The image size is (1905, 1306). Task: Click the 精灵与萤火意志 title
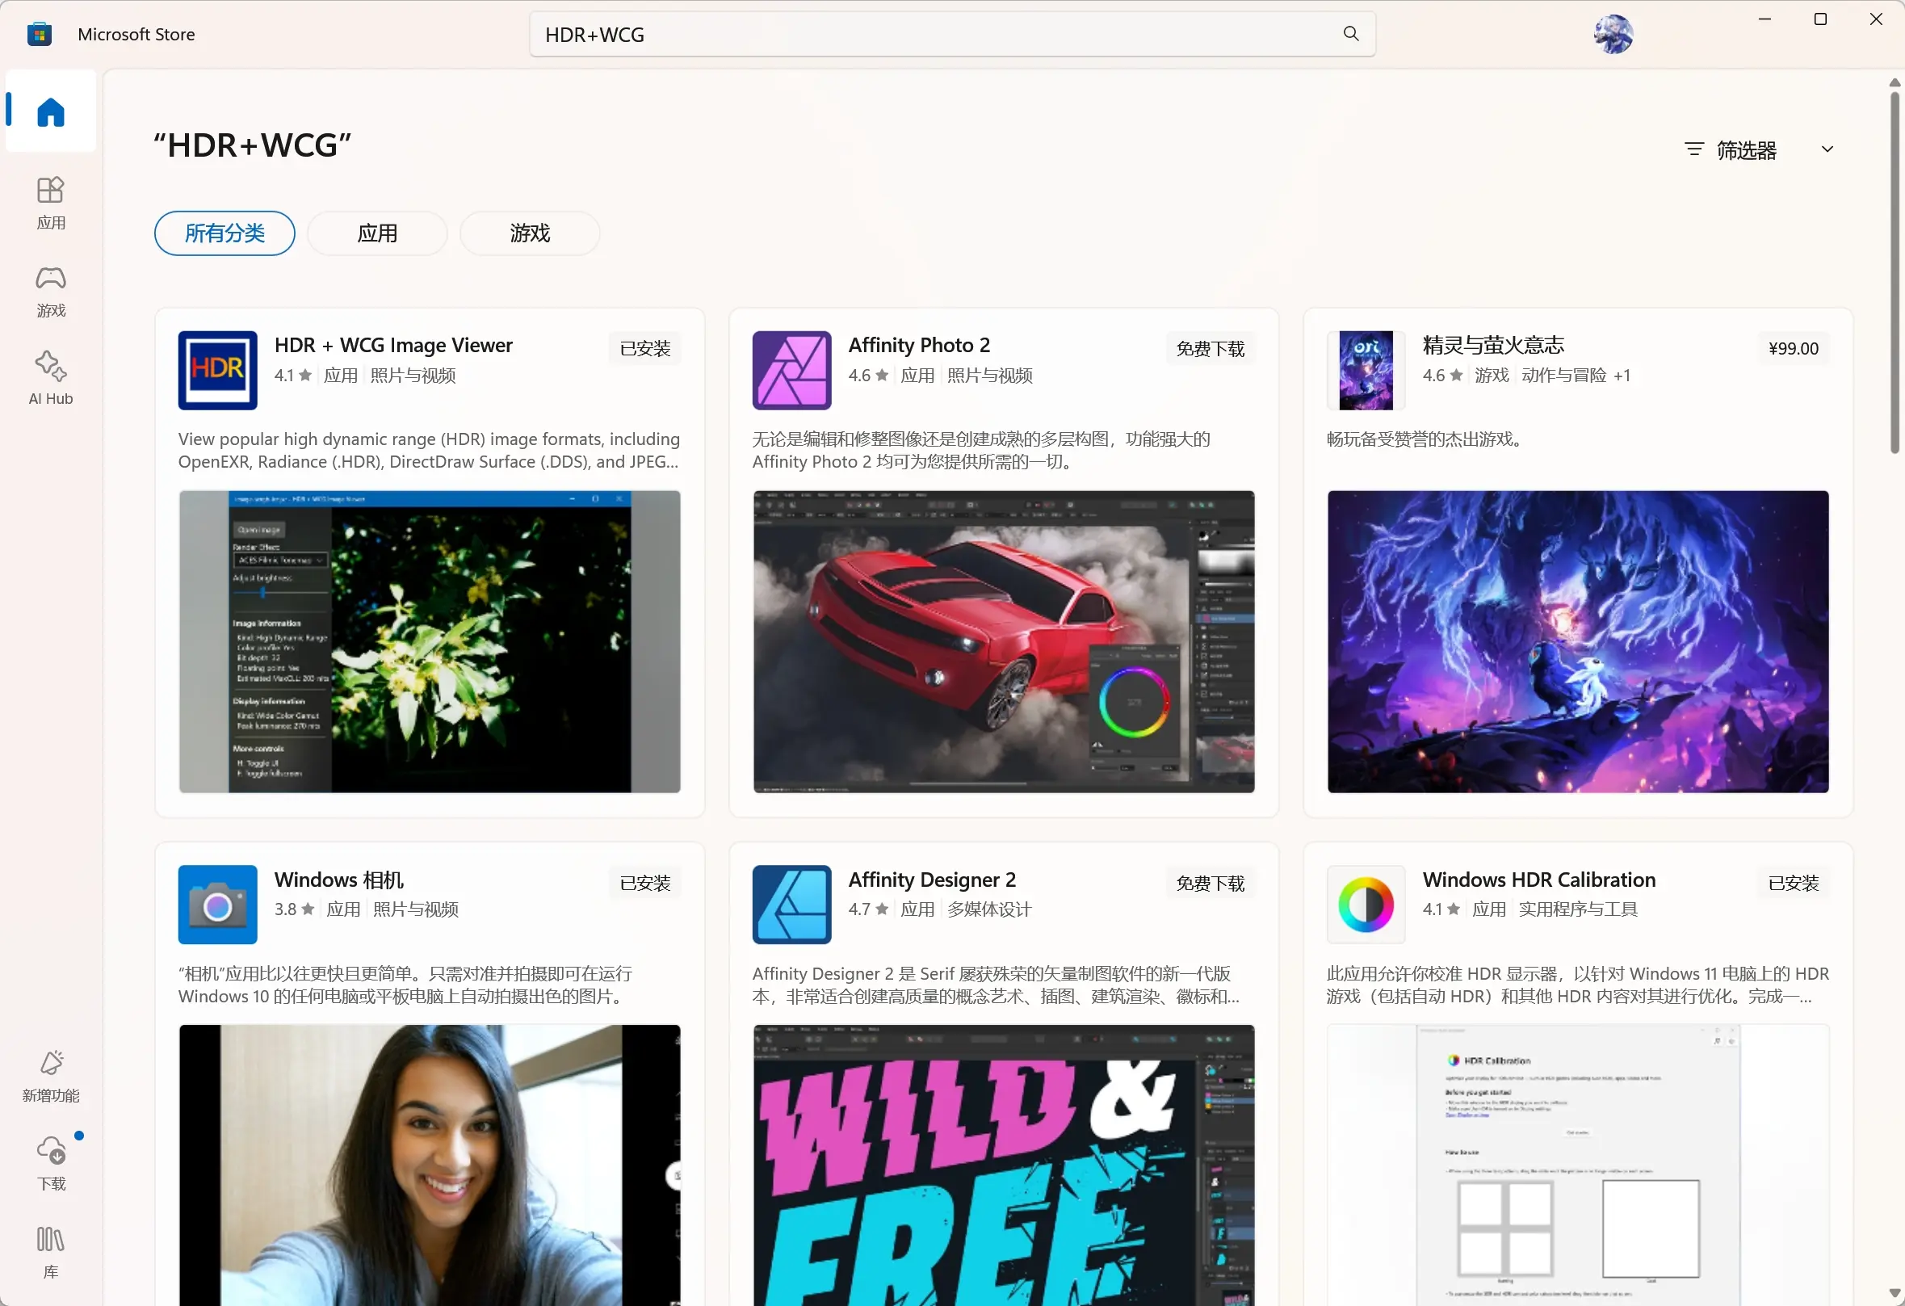point(1492,345)
